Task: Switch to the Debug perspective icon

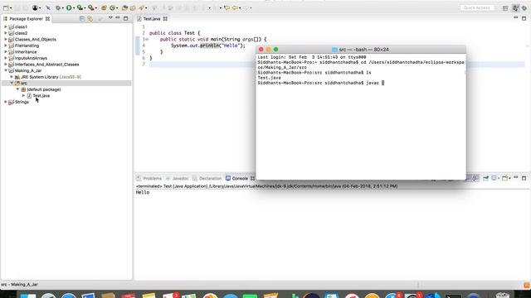Action: pyautogui.click(x=524, y=7)
